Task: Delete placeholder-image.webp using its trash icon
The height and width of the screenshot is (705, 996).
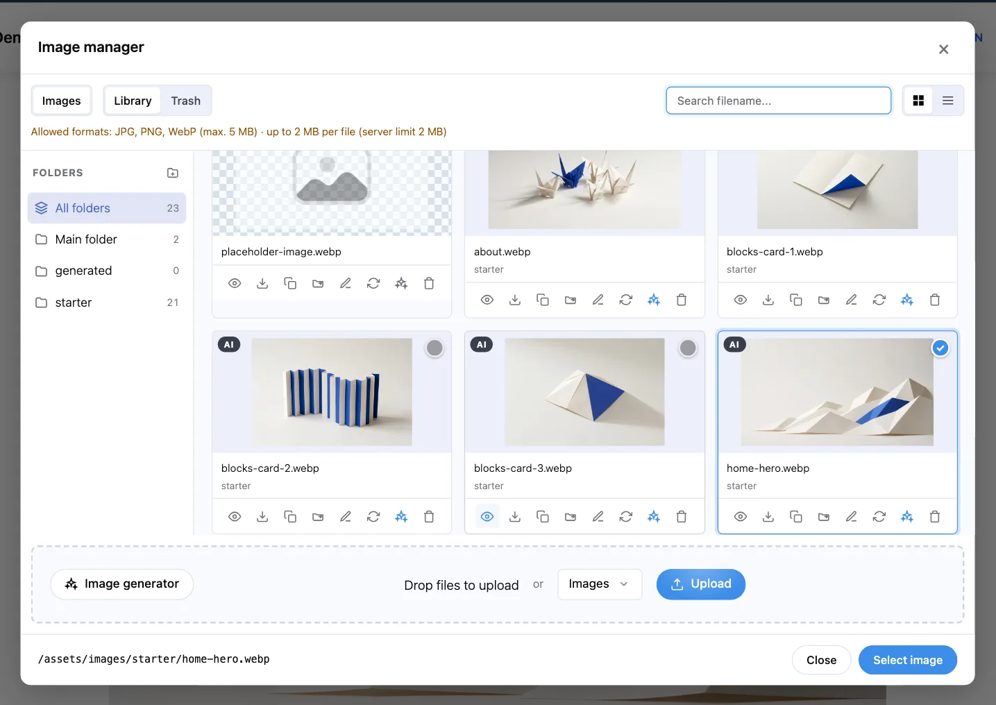Action: 429,283
